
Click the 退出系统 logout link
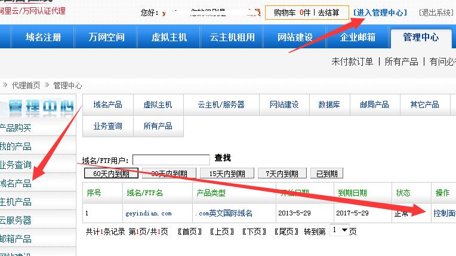(436, 13)
